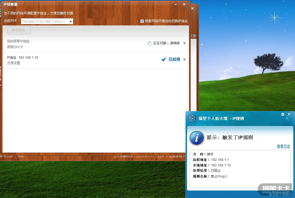
Task: Click the 检查更新 link in background window
Action: pos(175,156)
